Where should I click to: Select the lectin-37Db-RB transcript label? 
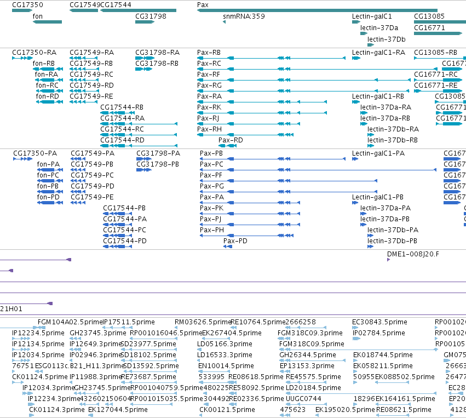[392, 140]
